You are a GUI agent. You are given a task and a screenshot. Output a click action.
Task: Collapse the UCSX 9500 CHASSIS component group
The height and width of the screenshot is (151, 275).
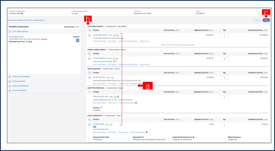pos(10,32)
